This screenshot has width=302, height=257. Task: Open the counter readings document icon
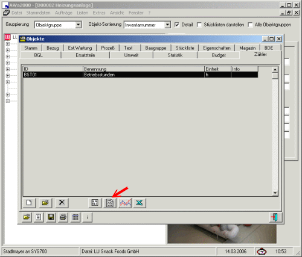point(110,203)
